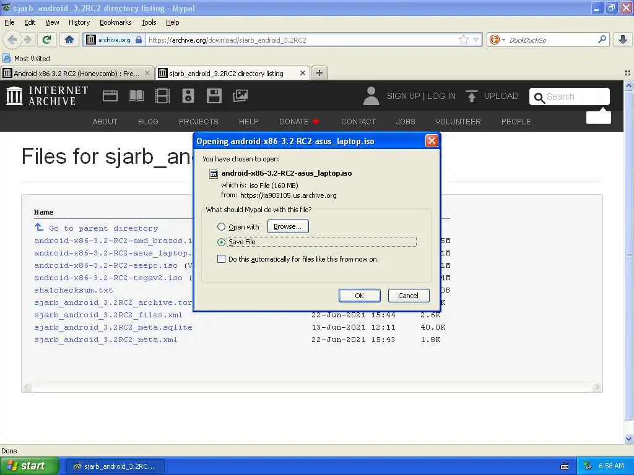Click the site identity padlock archive.org
Image resolution: width=634 pixels, height=475 pixels.
click(x=114, y=40)
